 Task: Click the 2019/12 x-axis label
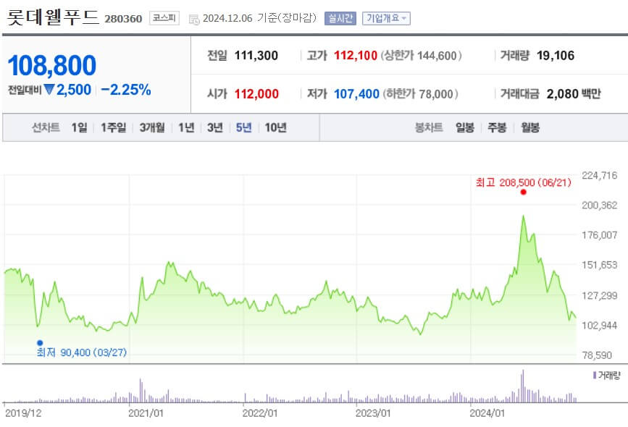(x=23, y=413)
